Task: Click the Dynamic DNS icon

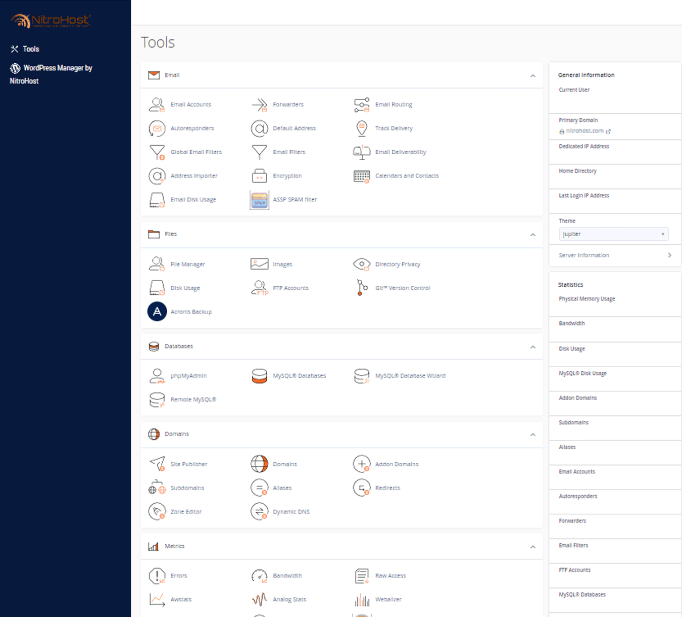Action: pos(259,512)
